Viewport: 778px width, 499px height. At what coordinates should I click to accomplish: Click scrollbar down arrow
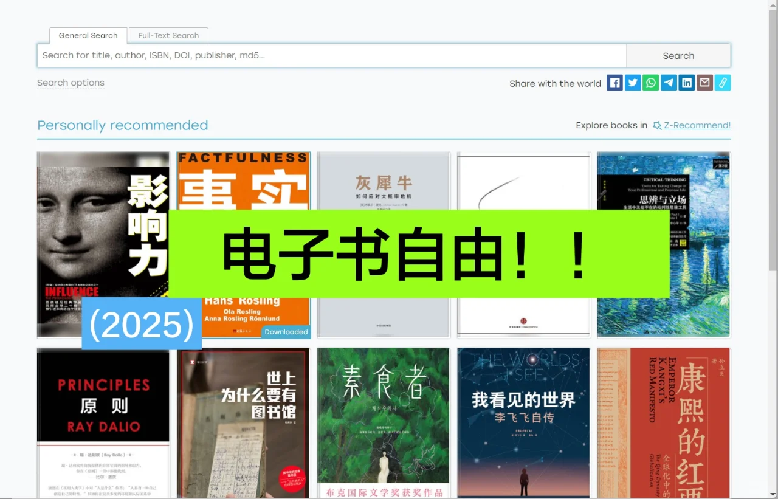tap(773, 494)
